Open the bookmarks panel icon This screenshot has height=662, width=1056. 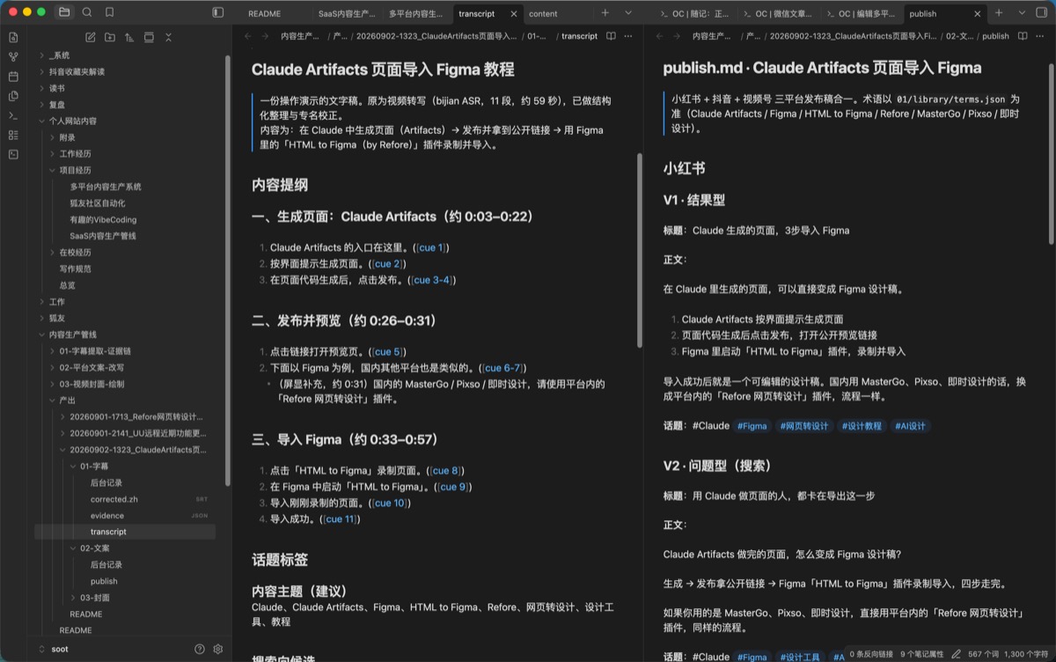109,12
